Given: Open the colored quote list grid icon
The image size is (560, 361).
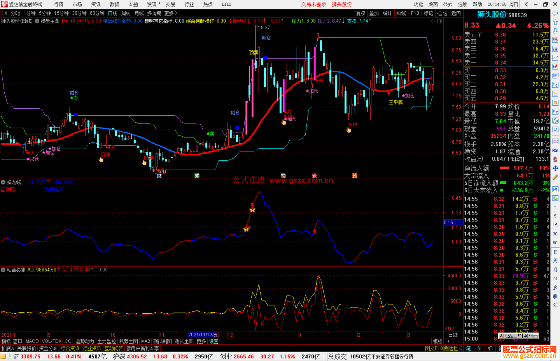Looking at the screenshot, I should 555,49.
